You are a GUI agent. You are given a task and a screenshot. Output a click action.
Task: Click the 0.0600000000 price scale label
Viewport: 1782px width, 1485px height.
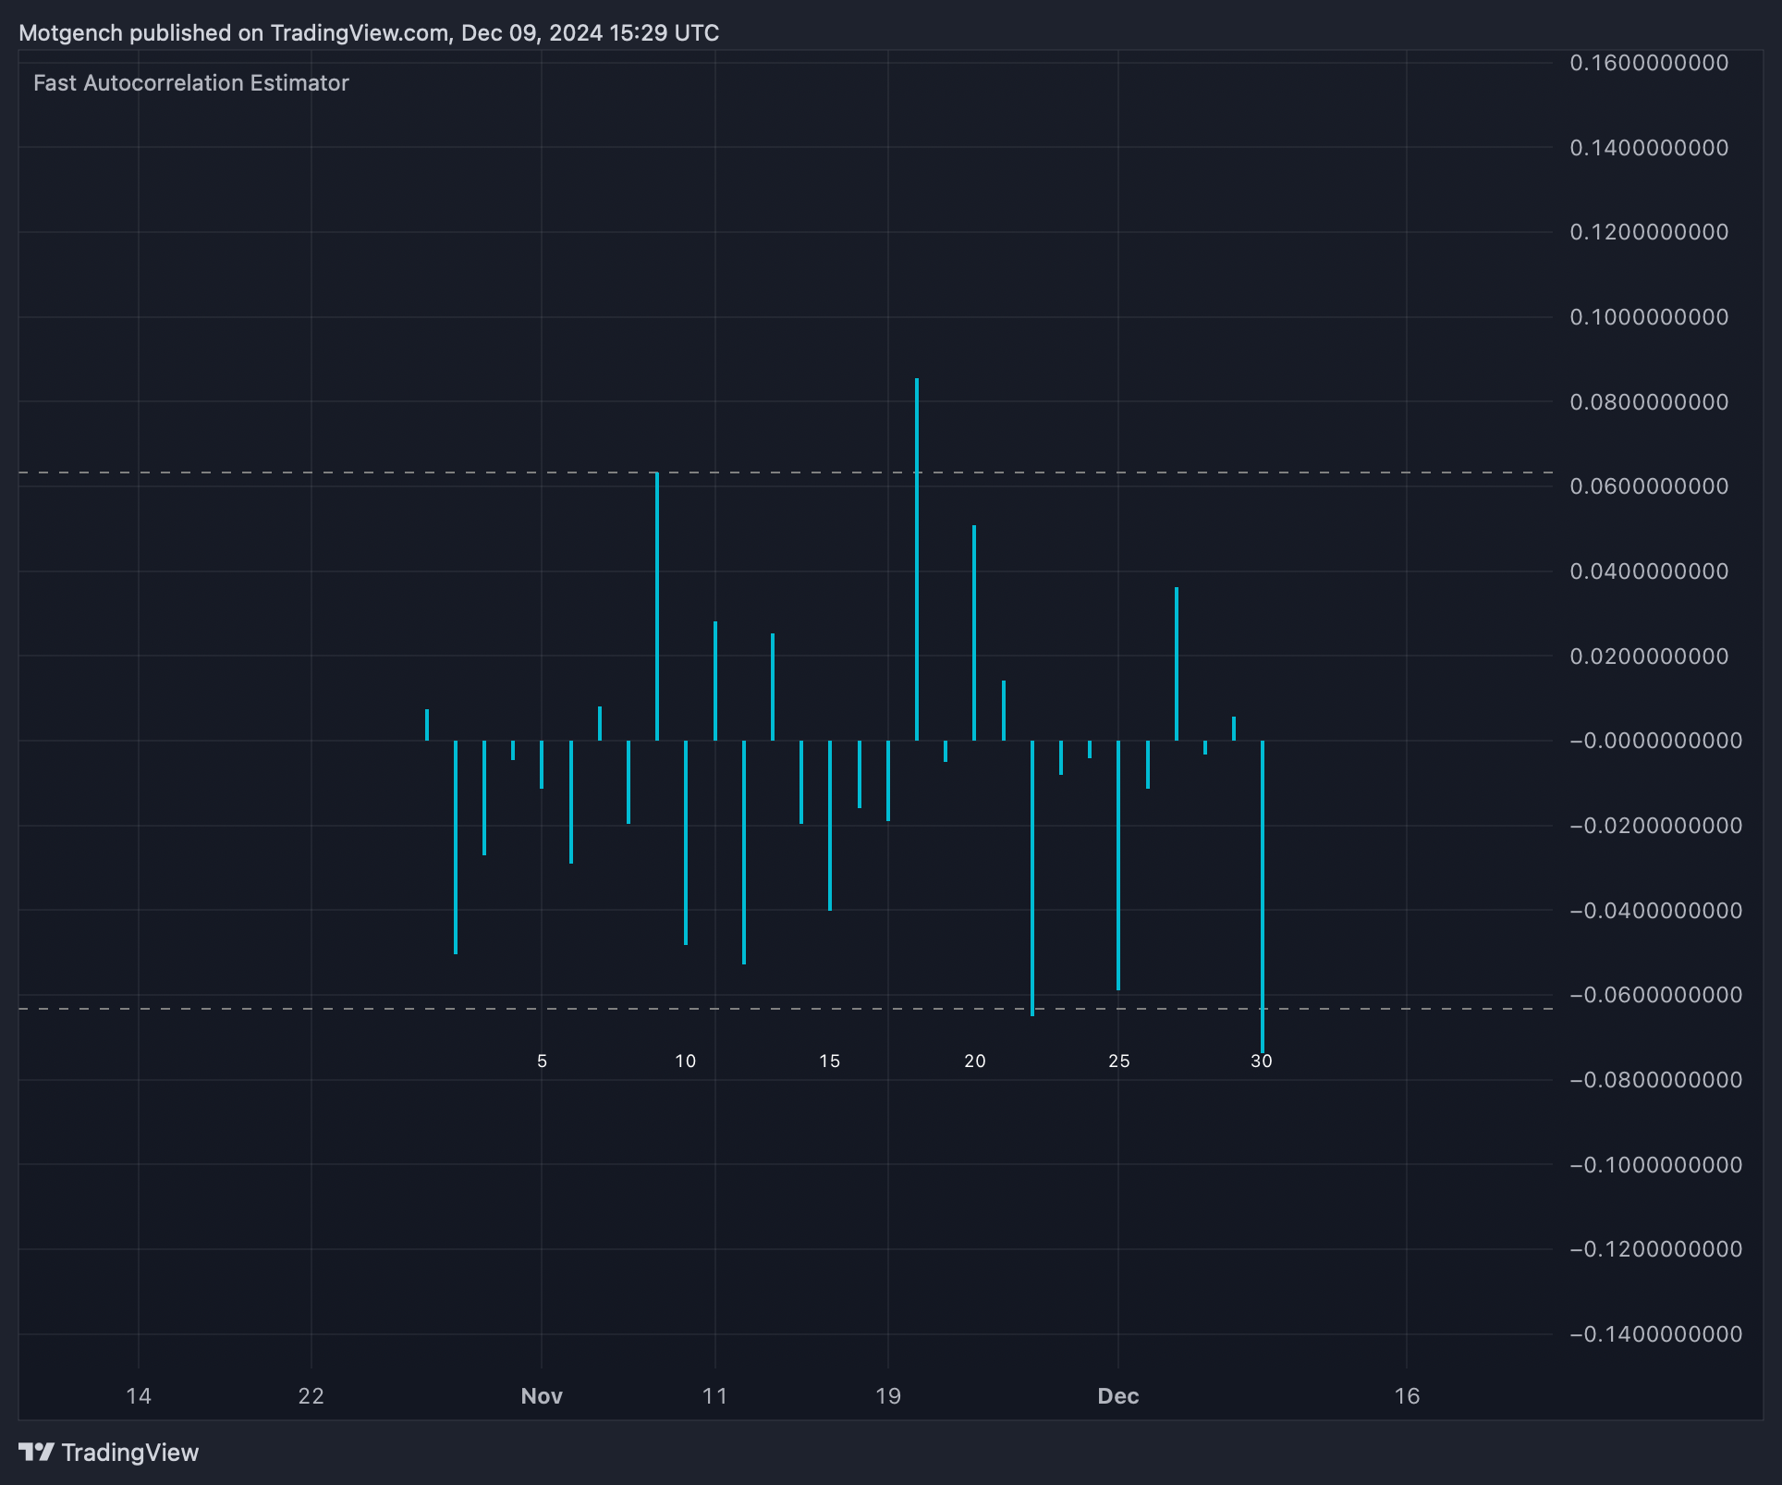coord(1649,486)
